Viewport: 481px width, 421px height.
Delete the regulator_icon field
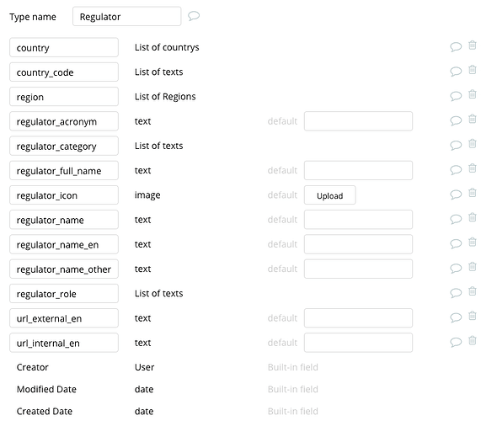tap(473, 193)
